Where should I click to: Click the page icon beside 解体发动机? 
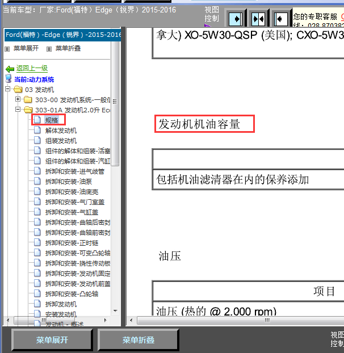[x=37, y=130]
